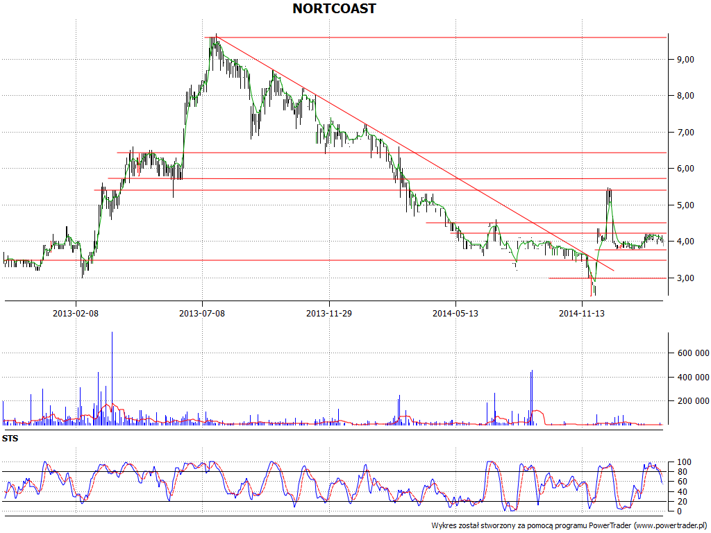Click the NORTCOAST chart title
711x533 pixels.
tap(334, 8)
